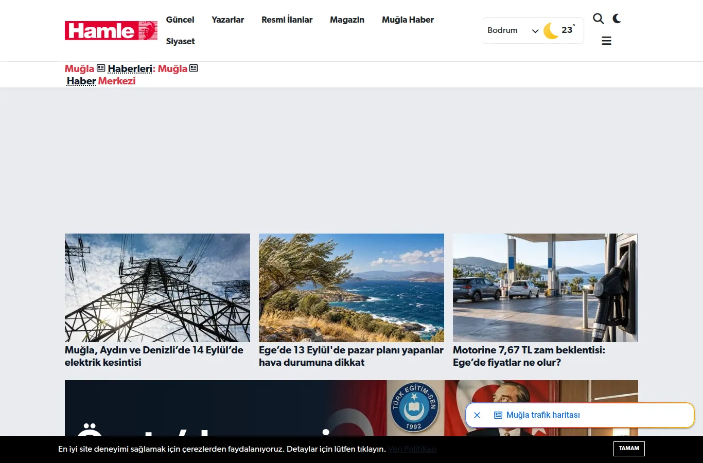Image resolution: width=703 pixels, height=463 pixels.
Task: Click the TAMAM cookie button
Action: [x=629, y=449]
